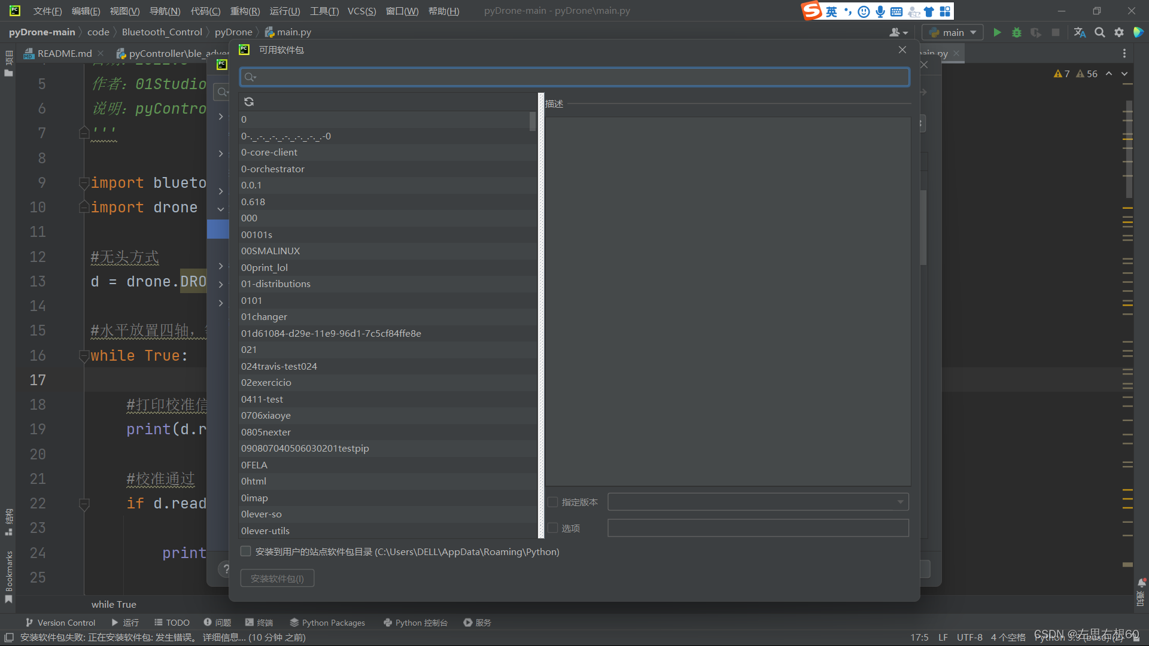
Task: Click the colorful JetBrains toolbox icon
Action: [x=1138, y=32]
